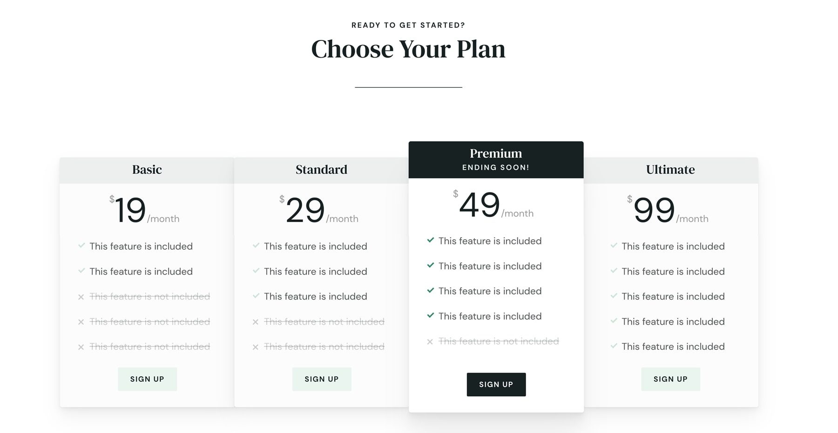Click the last checkmark in Ultimate plan
Image resolution: width=838 pixels, height=433 pixels.
[614, 346]
